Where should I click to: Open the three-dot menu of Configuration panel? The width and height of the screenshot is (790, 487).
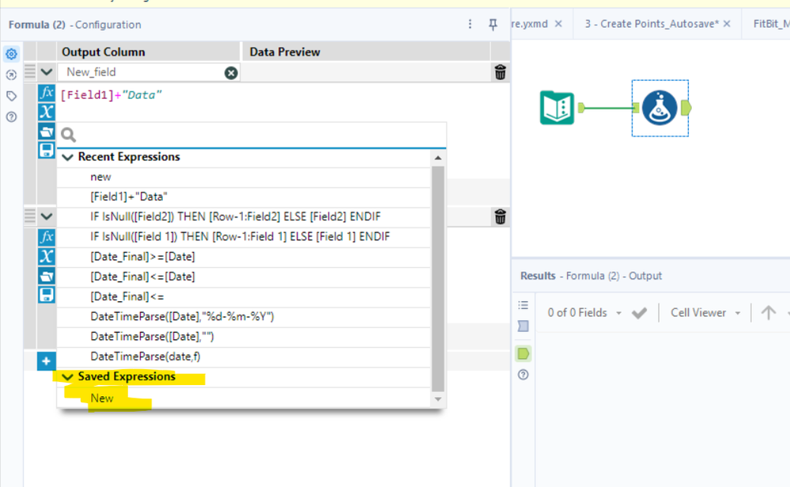pos(470,25)
